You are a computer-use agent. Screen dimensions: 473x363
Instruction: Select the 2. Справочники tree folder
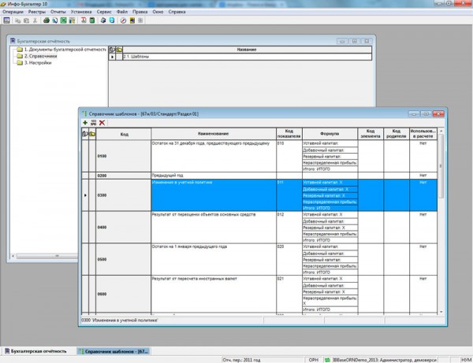[x=40, y=56]
